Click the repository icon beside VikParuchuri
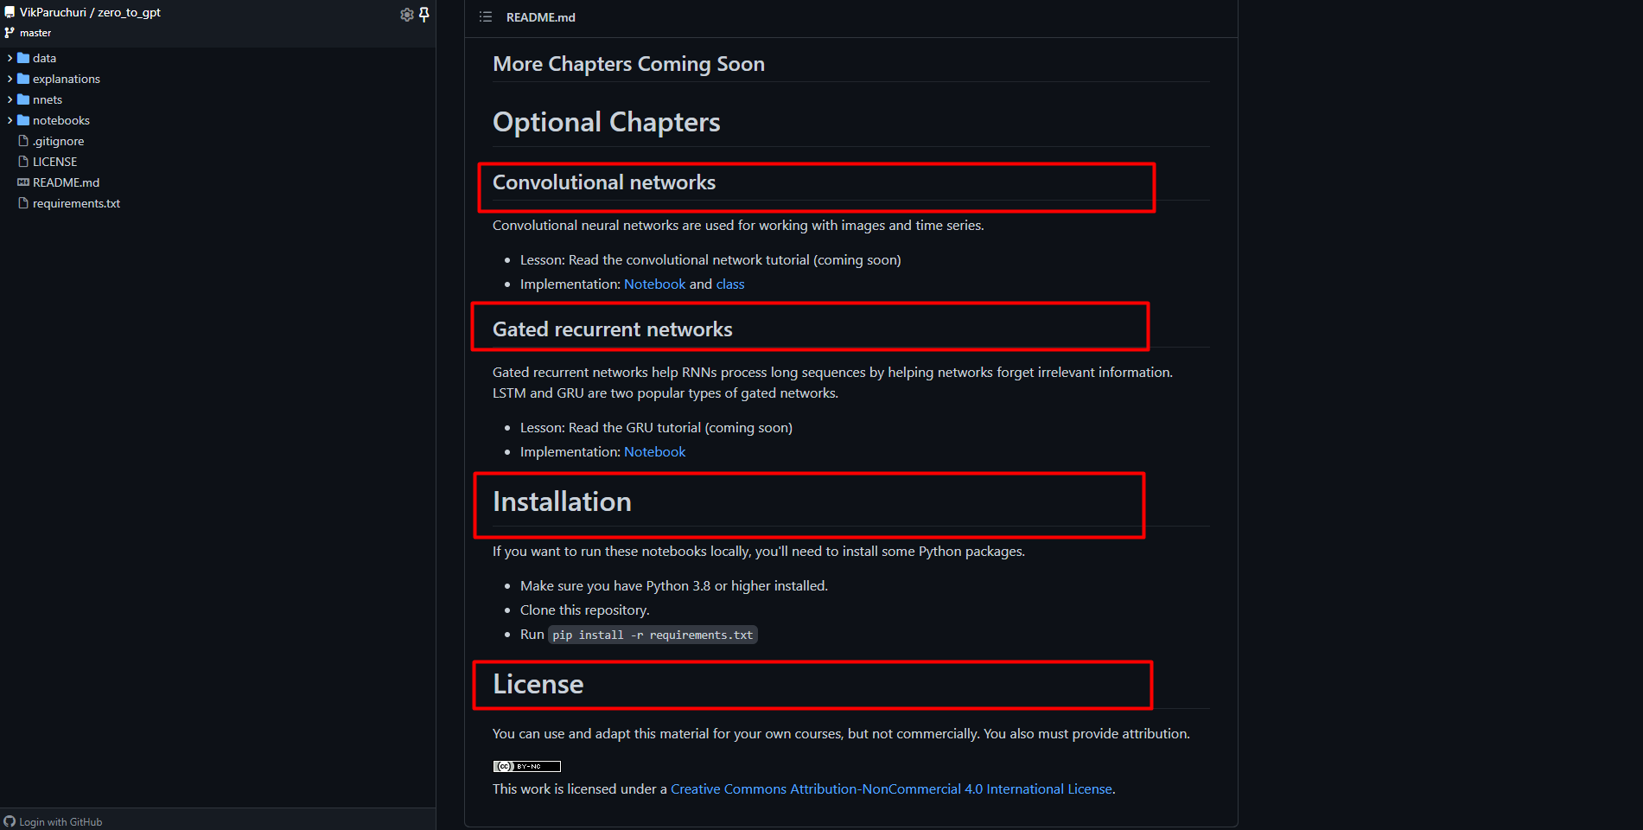 pyautogui.click(x=10, y=12)
